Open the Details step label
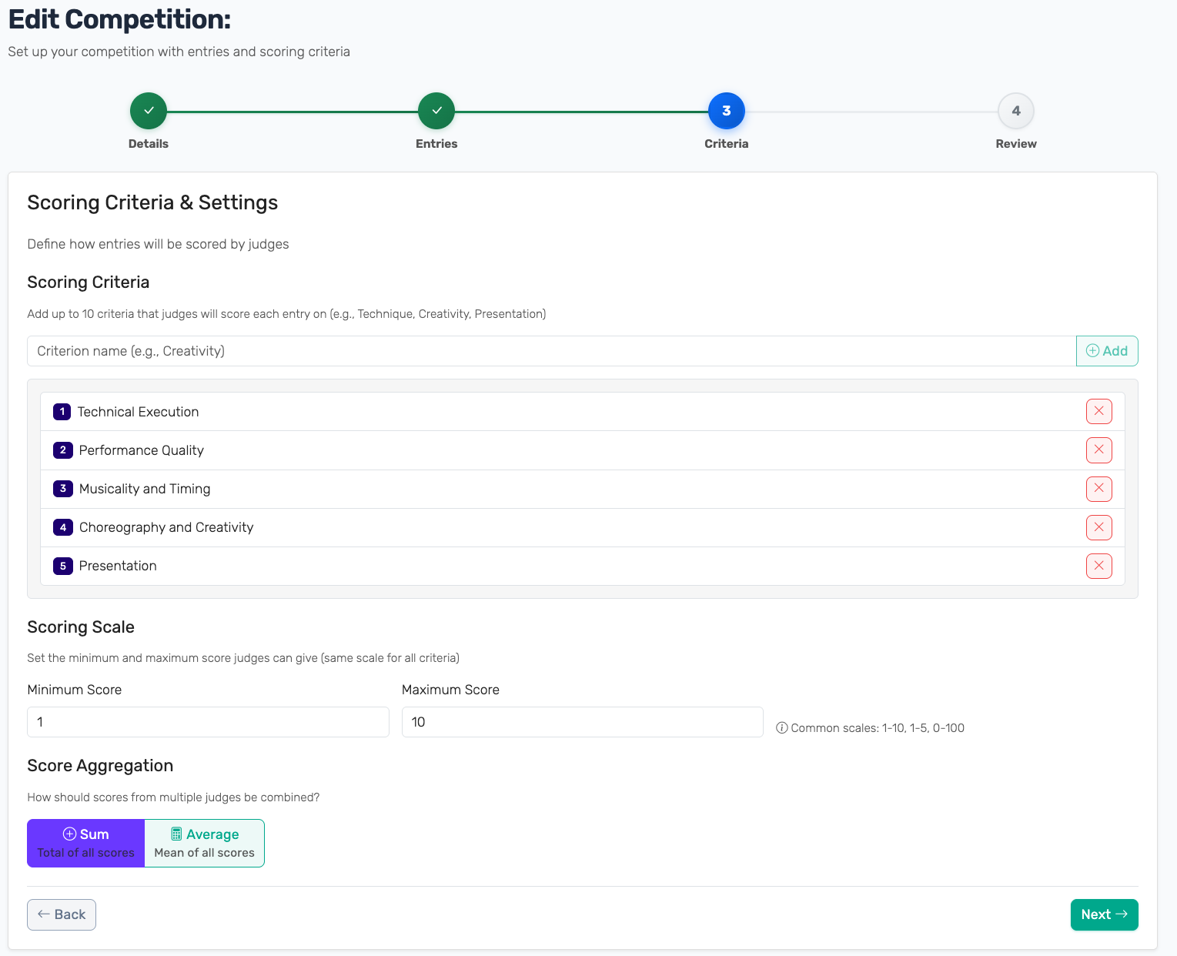Viewport: 1177px width, 956px height. (149, 144)
